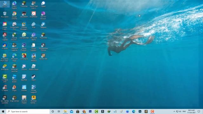
Task: Launch Photoshop from the taskbar
Action: [x=140, y=111]
